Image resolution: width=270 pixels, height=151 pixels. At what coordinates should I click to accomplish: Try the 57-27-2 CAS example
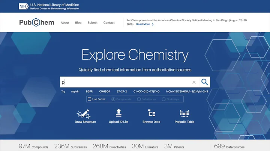pos(122,92)
